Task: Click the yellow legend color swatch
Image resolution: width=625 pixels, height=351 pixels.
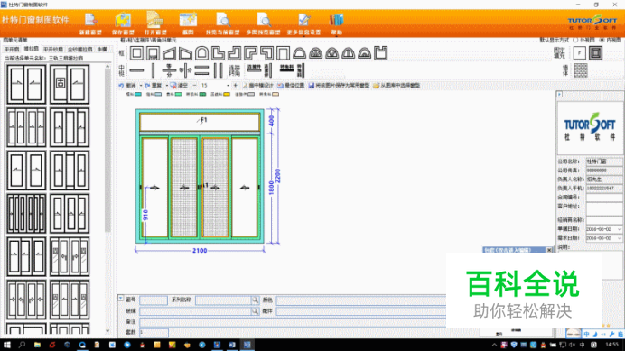Action: point(227,95)
